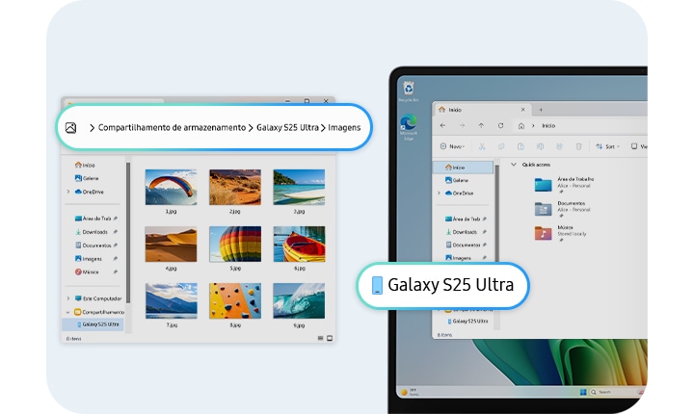Select the mountain lake photo 7.jpg

click(x=171, y=300)
